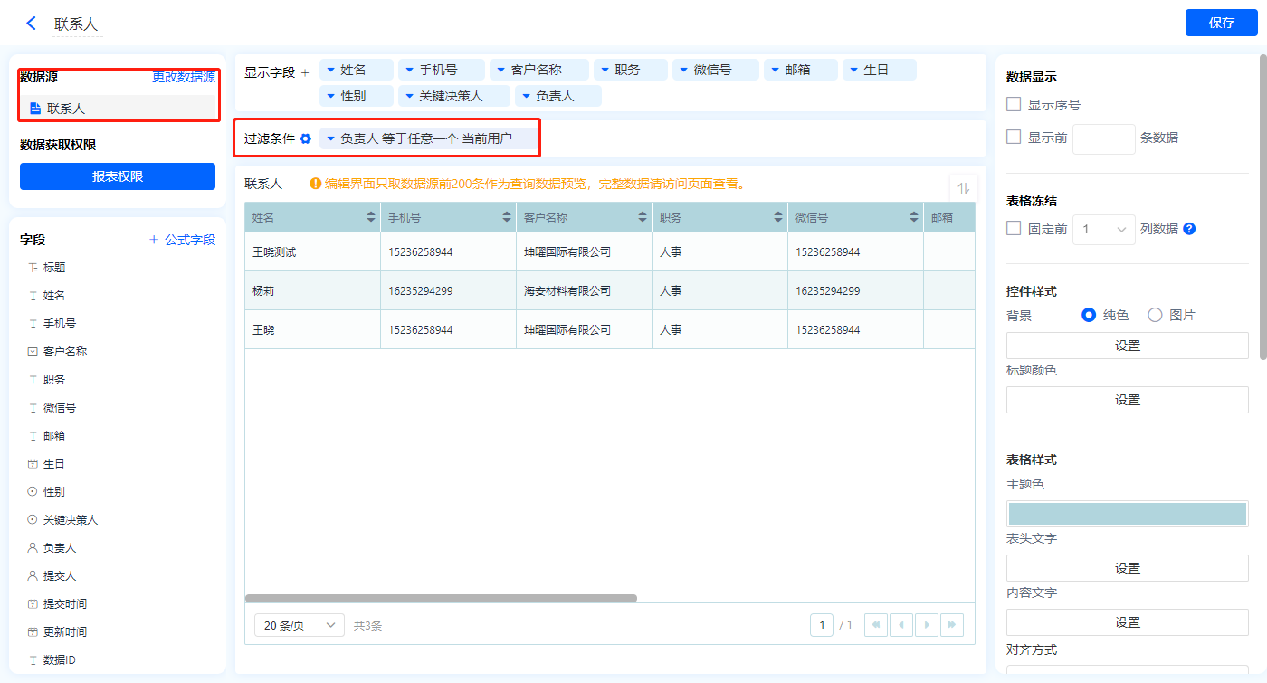
Task: Click the 更改数据源 link
Action: 184,77
